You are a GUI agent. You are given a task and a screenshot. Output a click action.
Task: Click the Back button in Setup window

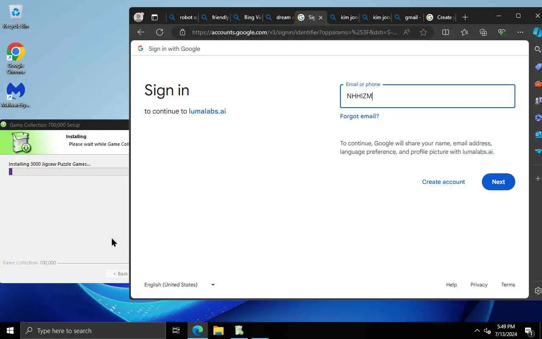click(118, 274)
